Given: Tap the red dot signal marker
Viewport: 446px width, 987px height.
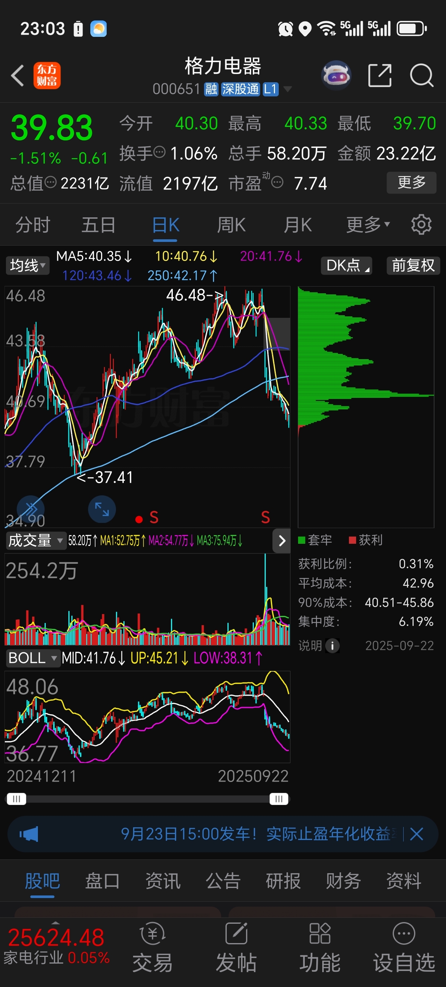Looking at the screenshot, I should pyautogui.click(x=139, y=519).
